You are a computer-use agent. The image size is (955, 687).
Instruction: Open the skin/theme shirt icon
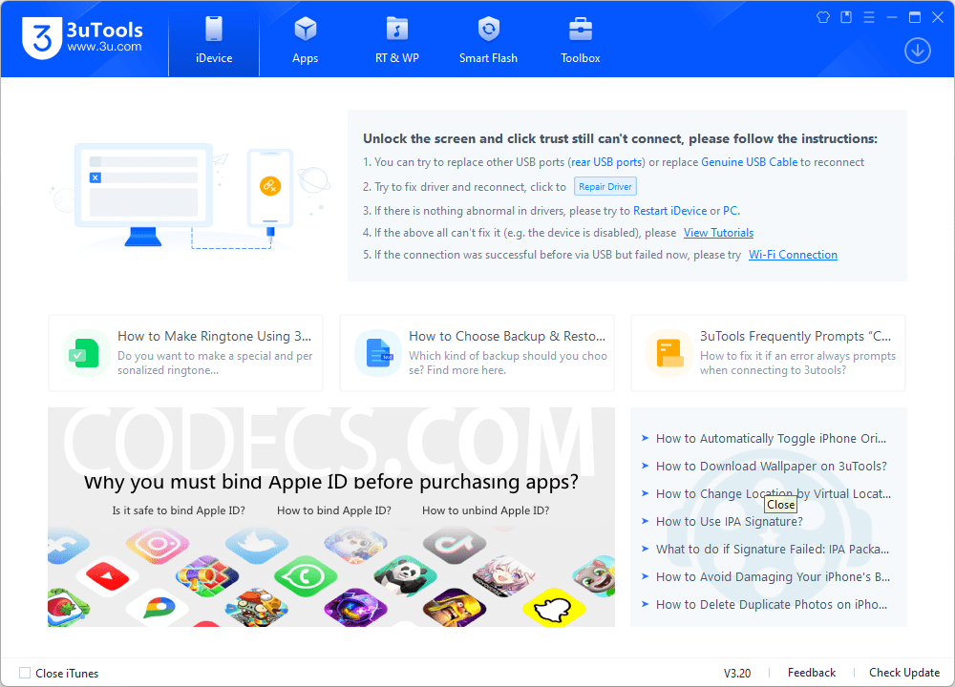pyautogui.click(x=823, y=17)
